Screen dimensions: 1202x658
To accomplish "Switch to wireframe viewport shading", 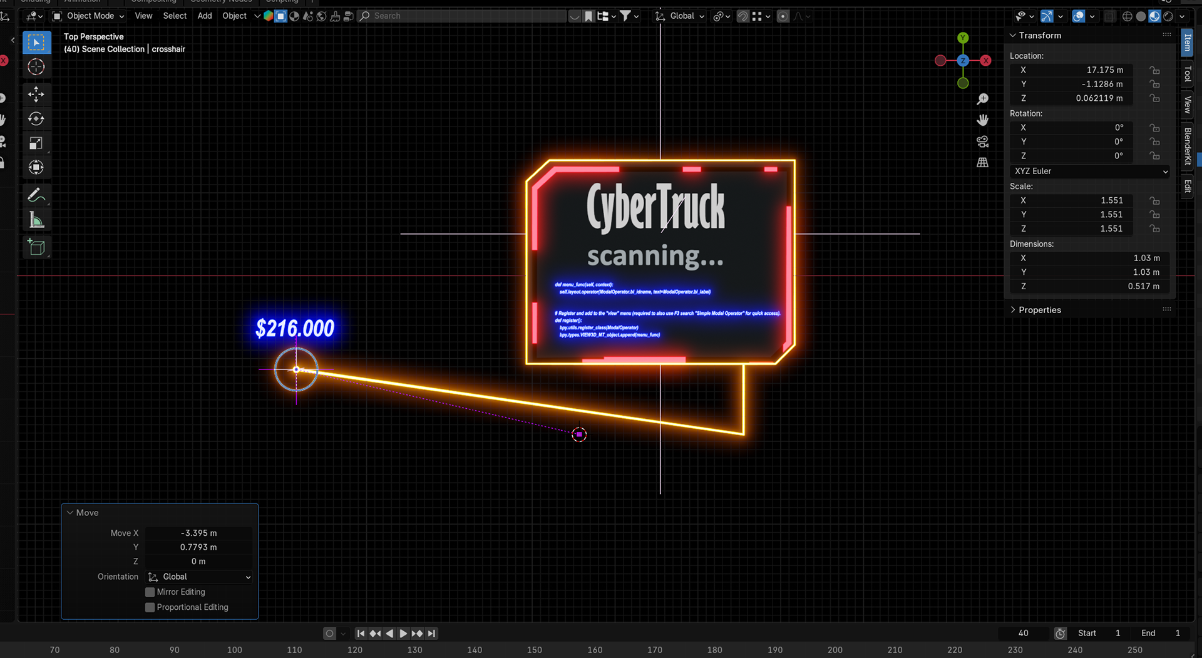I will [x=1128, y=16].
